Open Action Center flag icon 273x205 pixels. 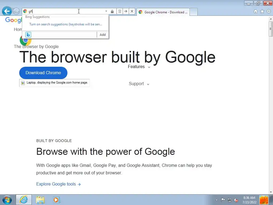(x=223, y=200)
